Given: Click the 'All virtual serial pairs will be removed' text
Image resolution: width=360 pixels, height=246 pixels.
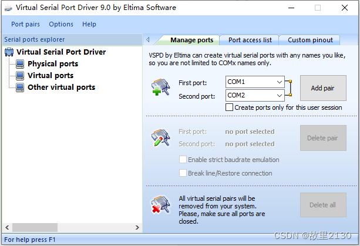Looking at the screenshot, I should [x=222, y=210].
